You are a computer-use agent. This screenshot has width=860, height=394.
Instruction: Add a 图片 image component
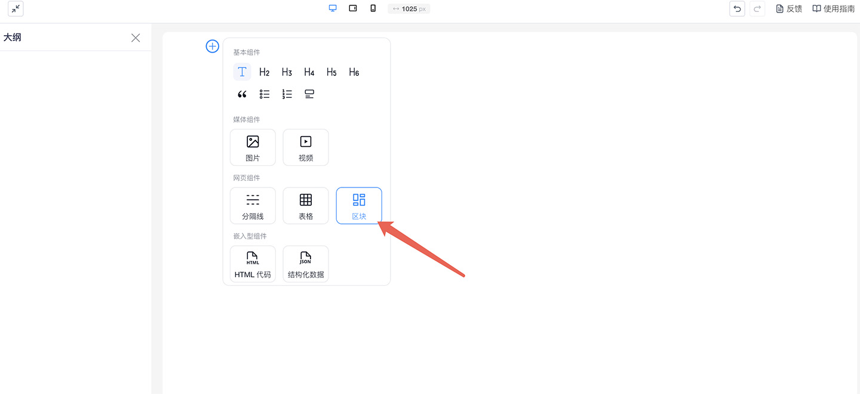point(253,147)
